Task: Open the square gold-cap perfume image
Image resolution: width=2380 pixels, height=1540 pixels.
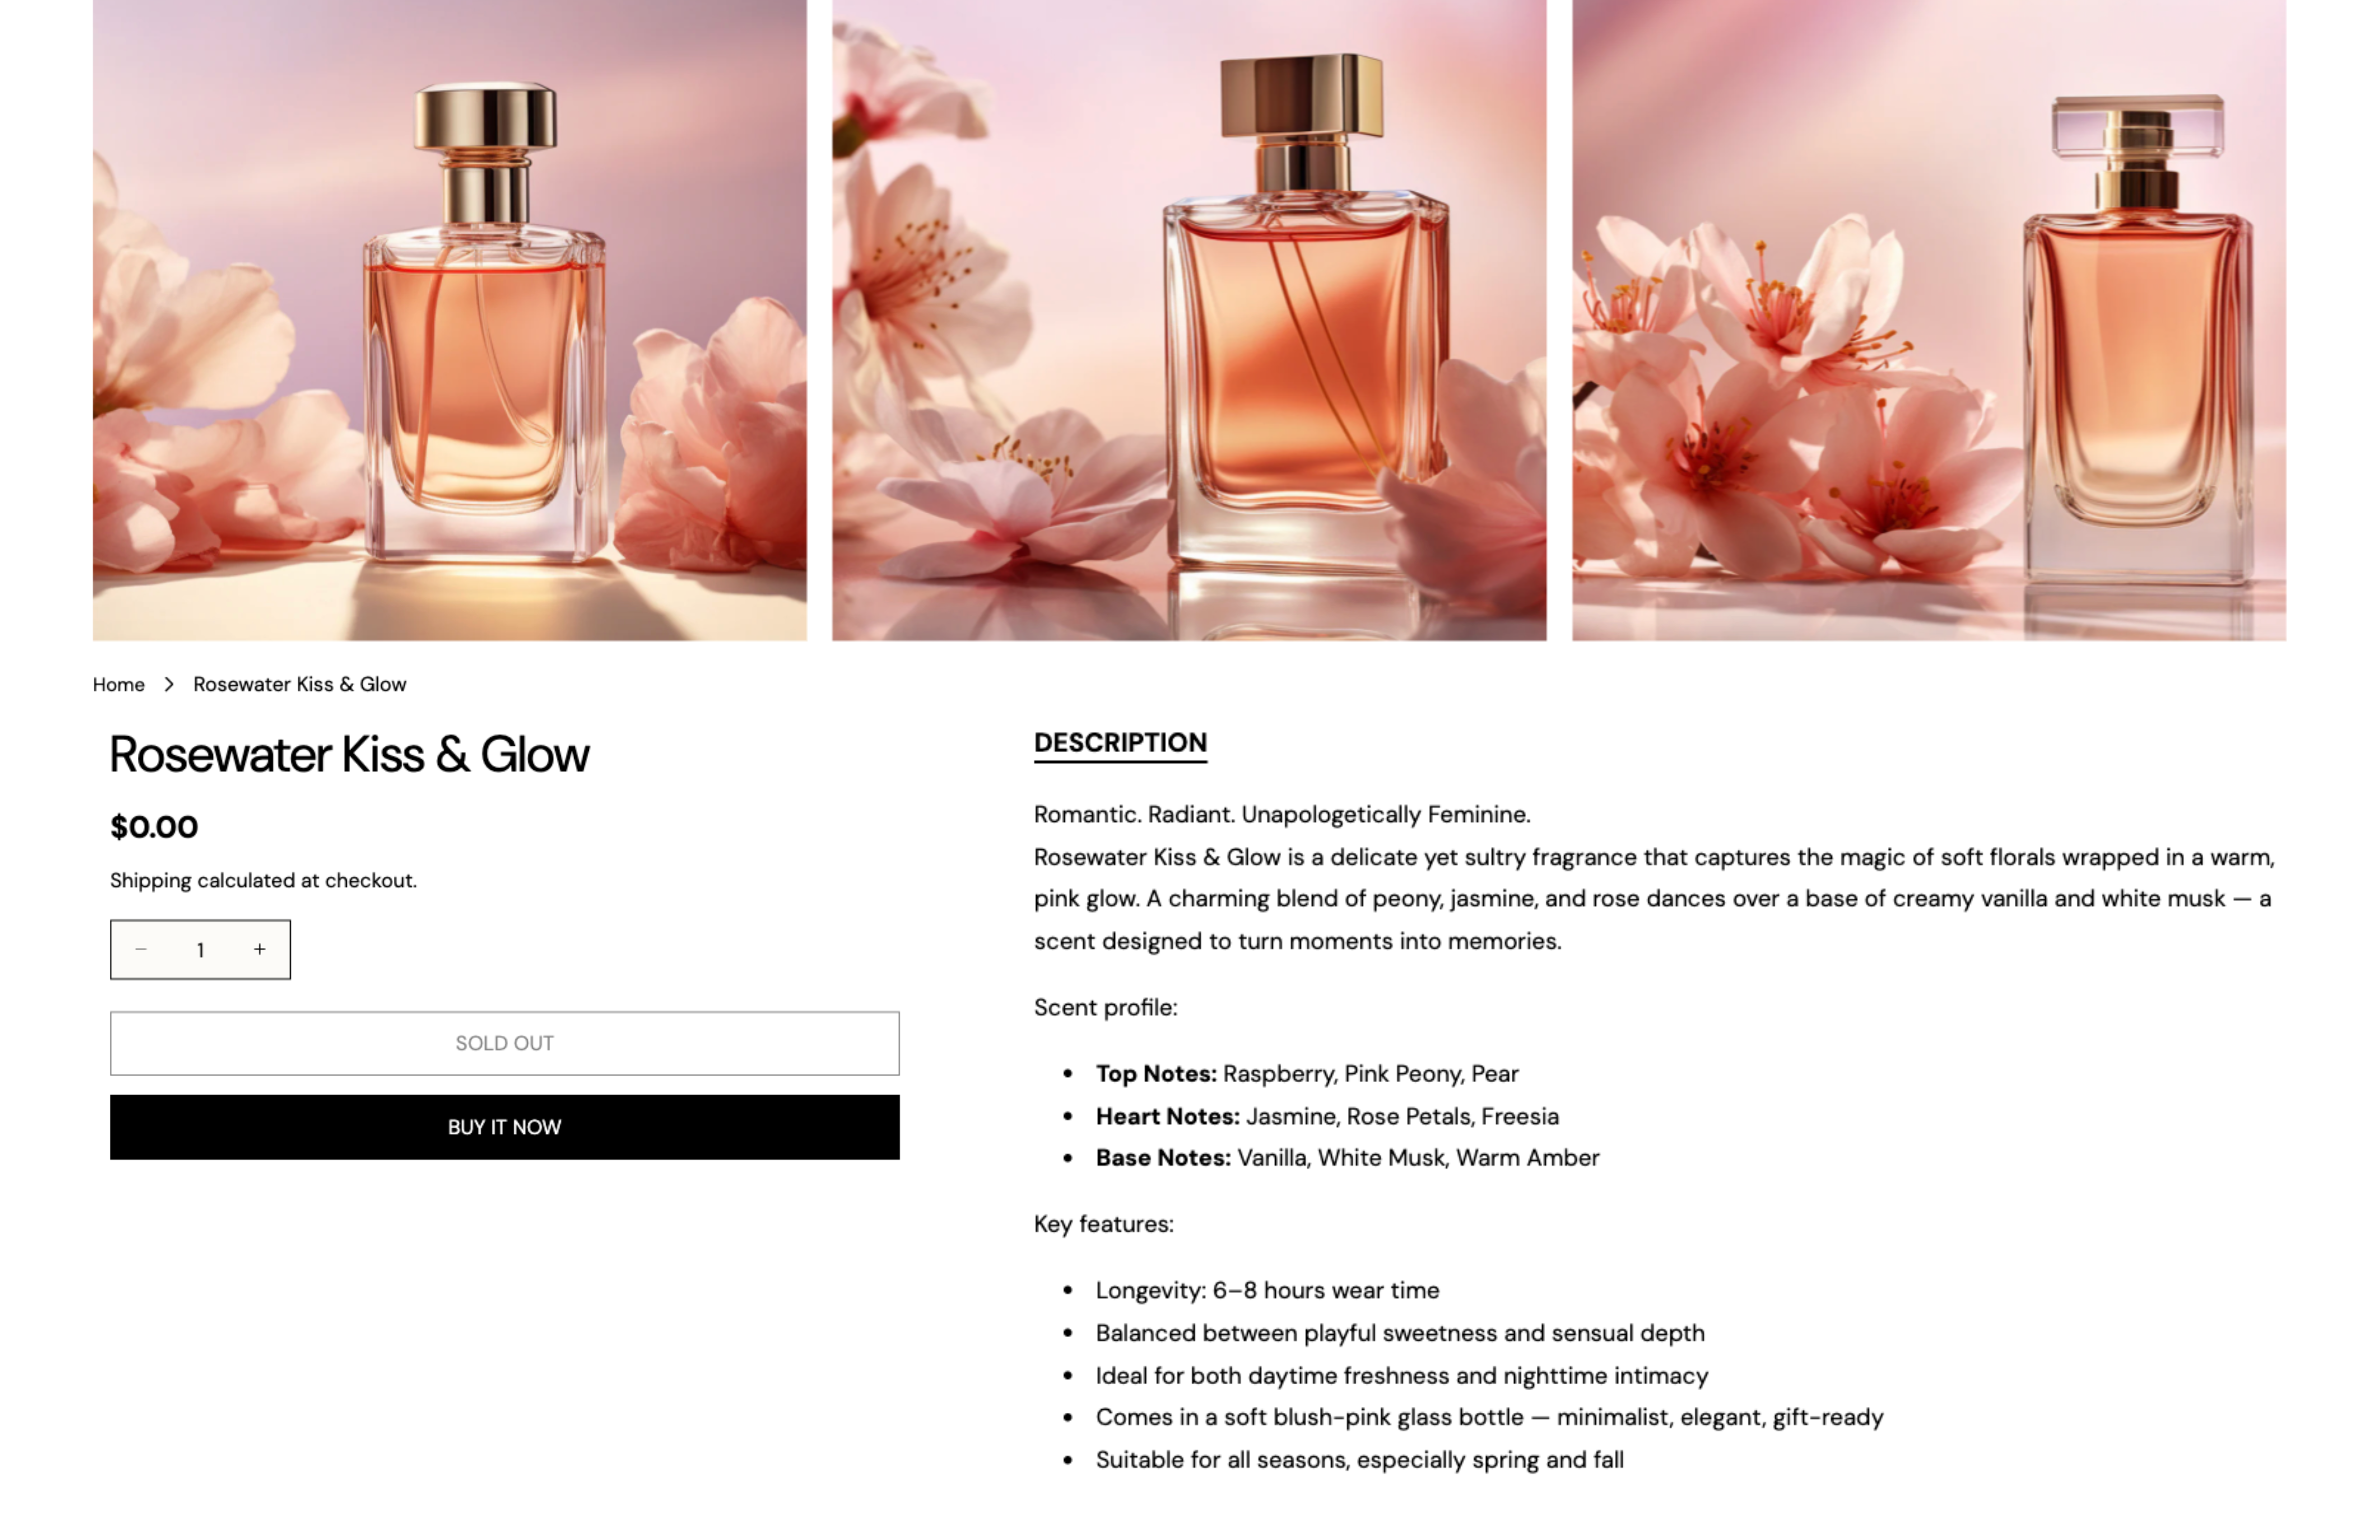Action: (1189, 320)
